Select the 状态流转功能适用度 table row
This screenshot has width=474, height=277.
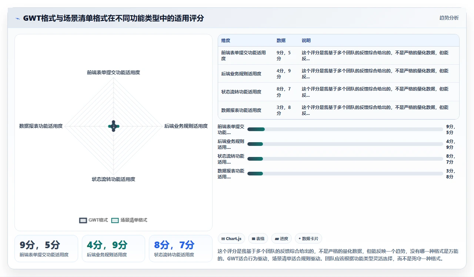click(x=338, y=92)
